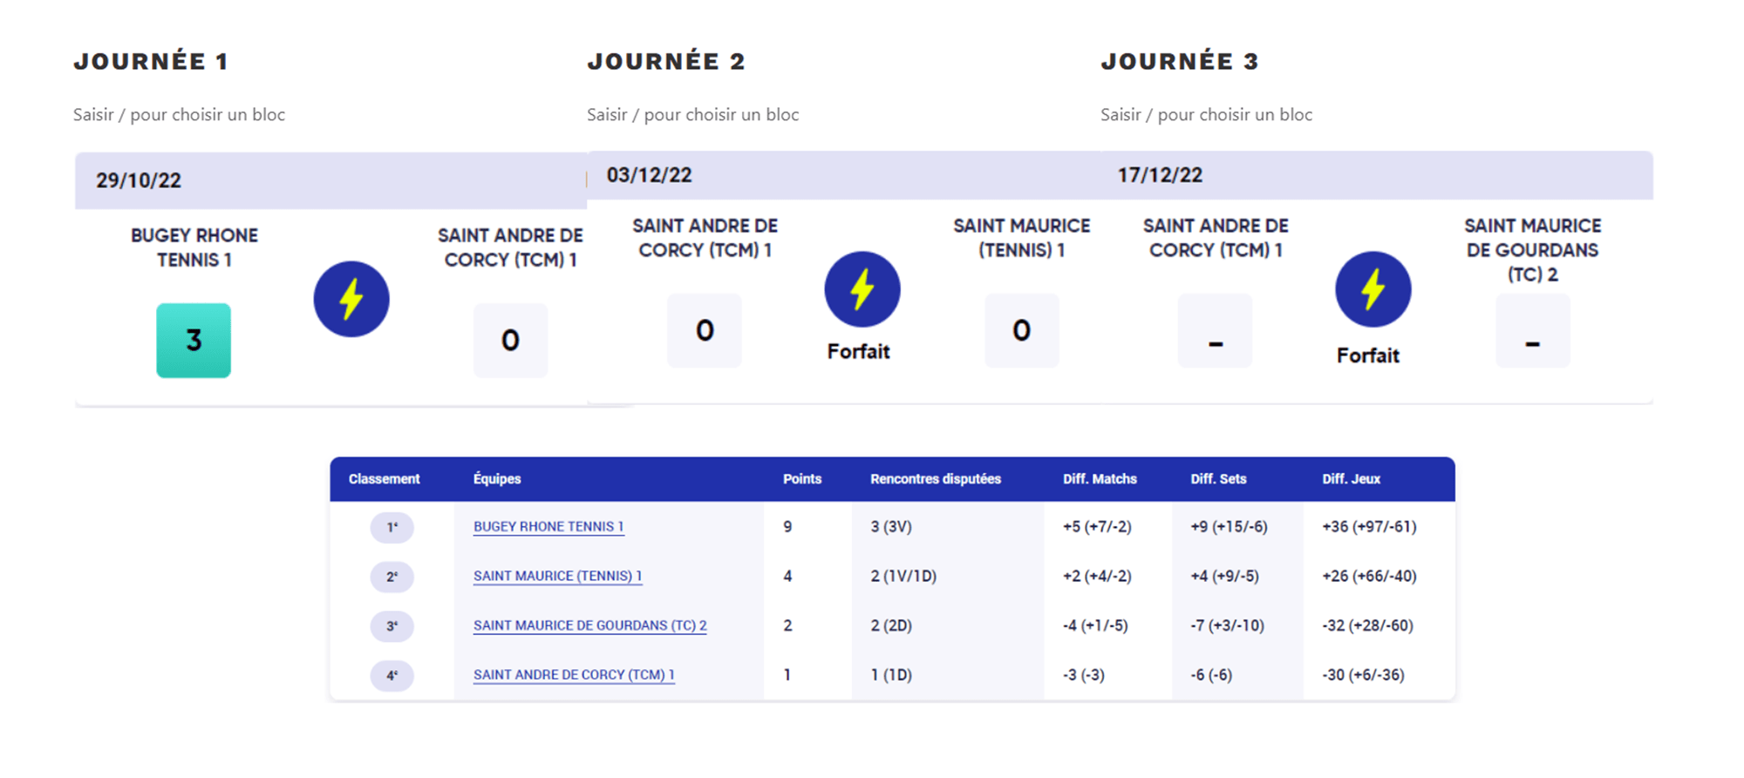Click the Points column header

click(x=802, y=479)
